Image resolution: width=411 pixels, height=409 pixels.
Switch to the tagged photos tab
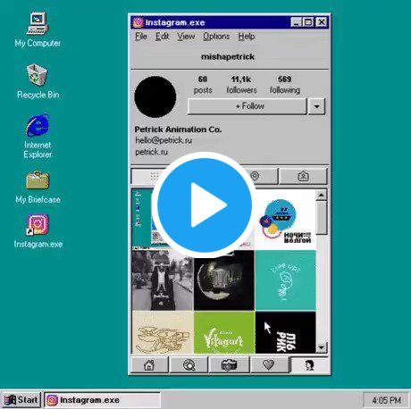tap(303, 176)
